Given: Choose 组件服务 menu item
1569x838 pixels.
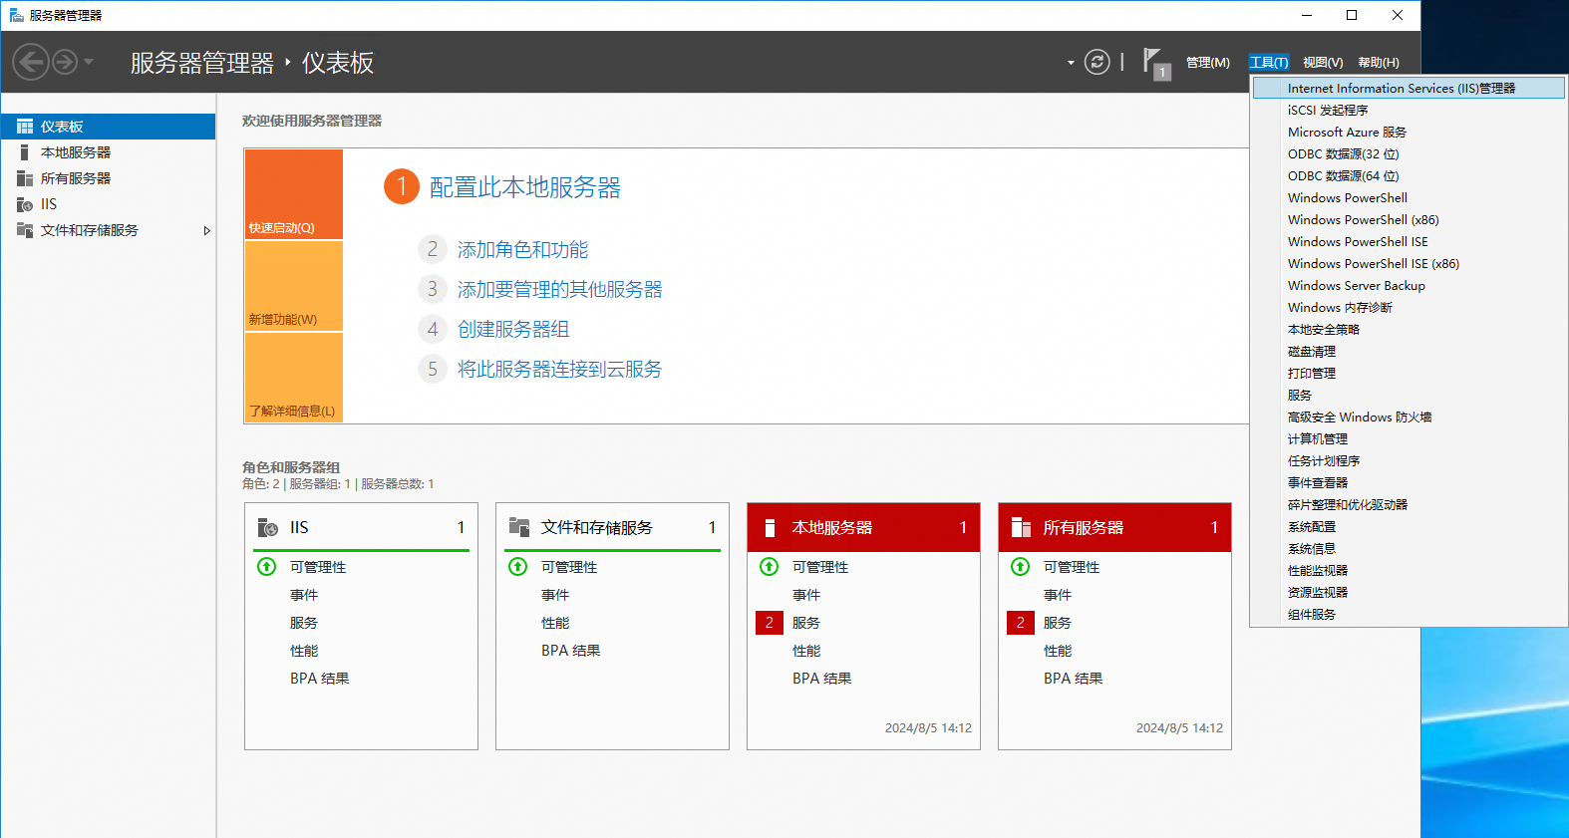Looking at the screenshot, I should point(1409,615).
